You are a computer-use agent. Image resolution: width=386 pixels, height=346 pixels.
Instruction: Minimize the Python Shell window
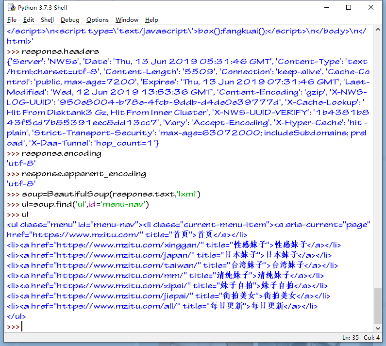(x=327, y=8)
